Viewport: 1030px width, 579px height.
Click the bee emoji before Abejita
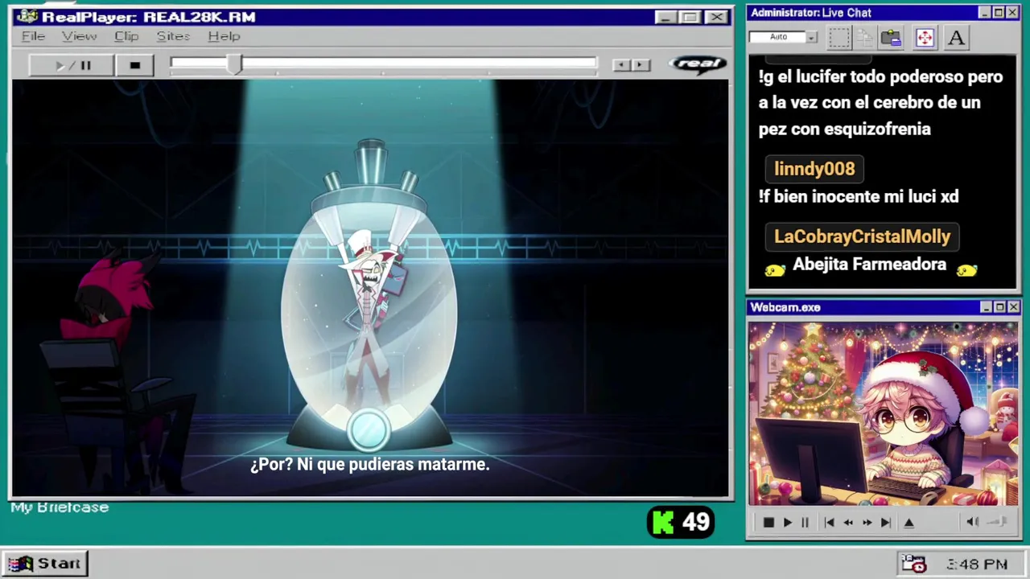coord(774,270)
